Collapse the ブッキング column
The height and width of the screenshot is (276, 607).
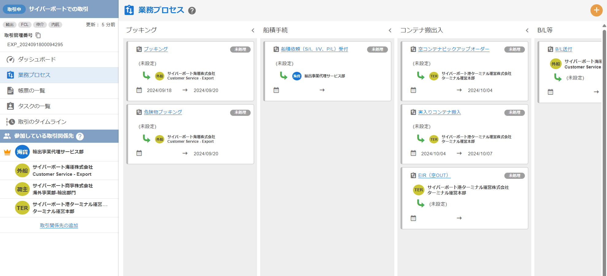pos(253,30)
